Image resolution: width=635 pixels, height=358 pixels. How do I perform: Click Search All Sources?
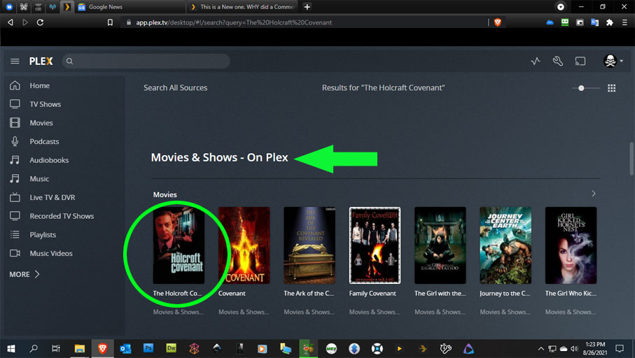175,87
